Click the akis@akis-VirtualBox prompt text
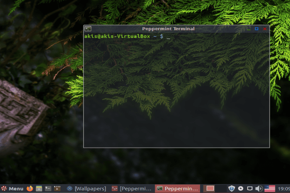This screenshot has width=290, height=193. 117,36
